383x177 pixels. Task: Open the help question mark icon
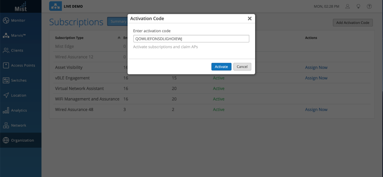tap(369, 6)
